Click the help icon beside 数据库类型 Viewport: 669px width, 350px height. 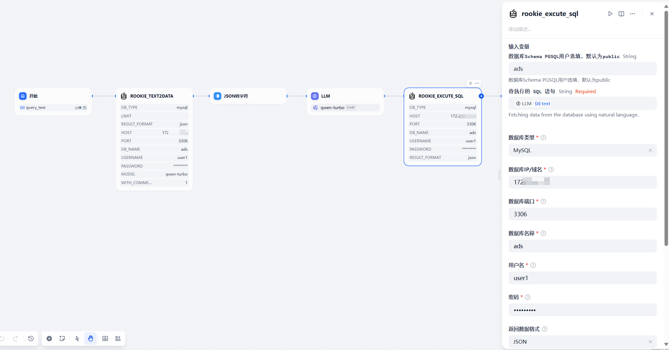click(544, 138)
